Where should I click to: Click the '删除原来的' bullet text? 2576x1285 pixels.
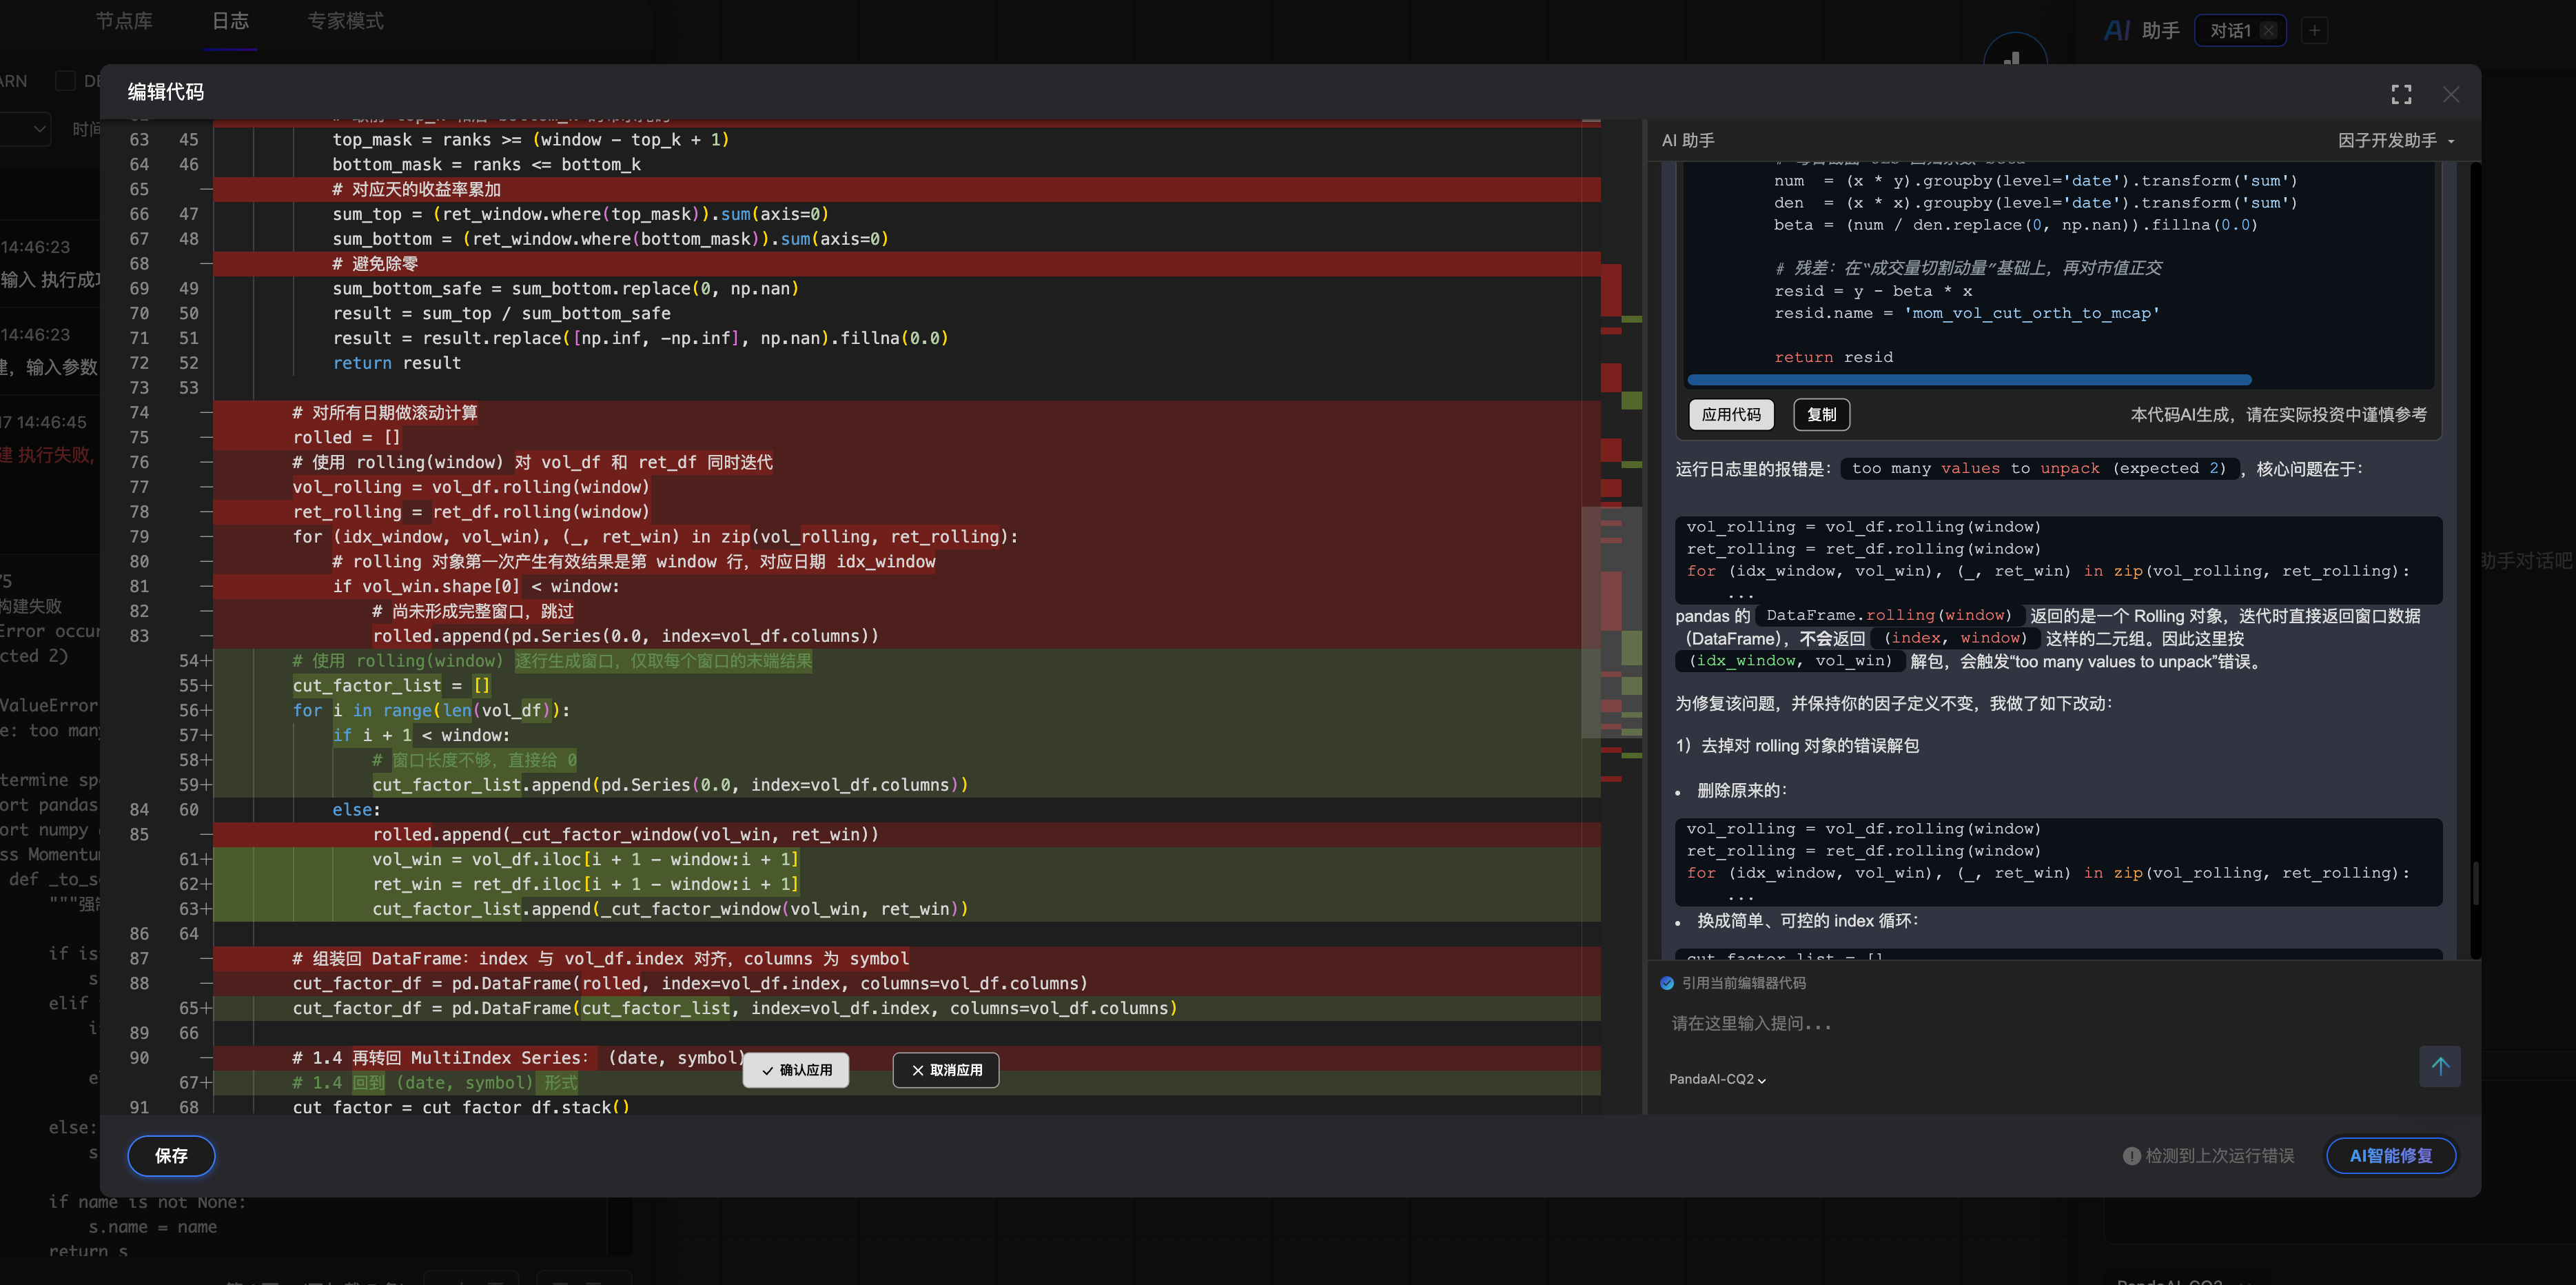coord(1742,790)
